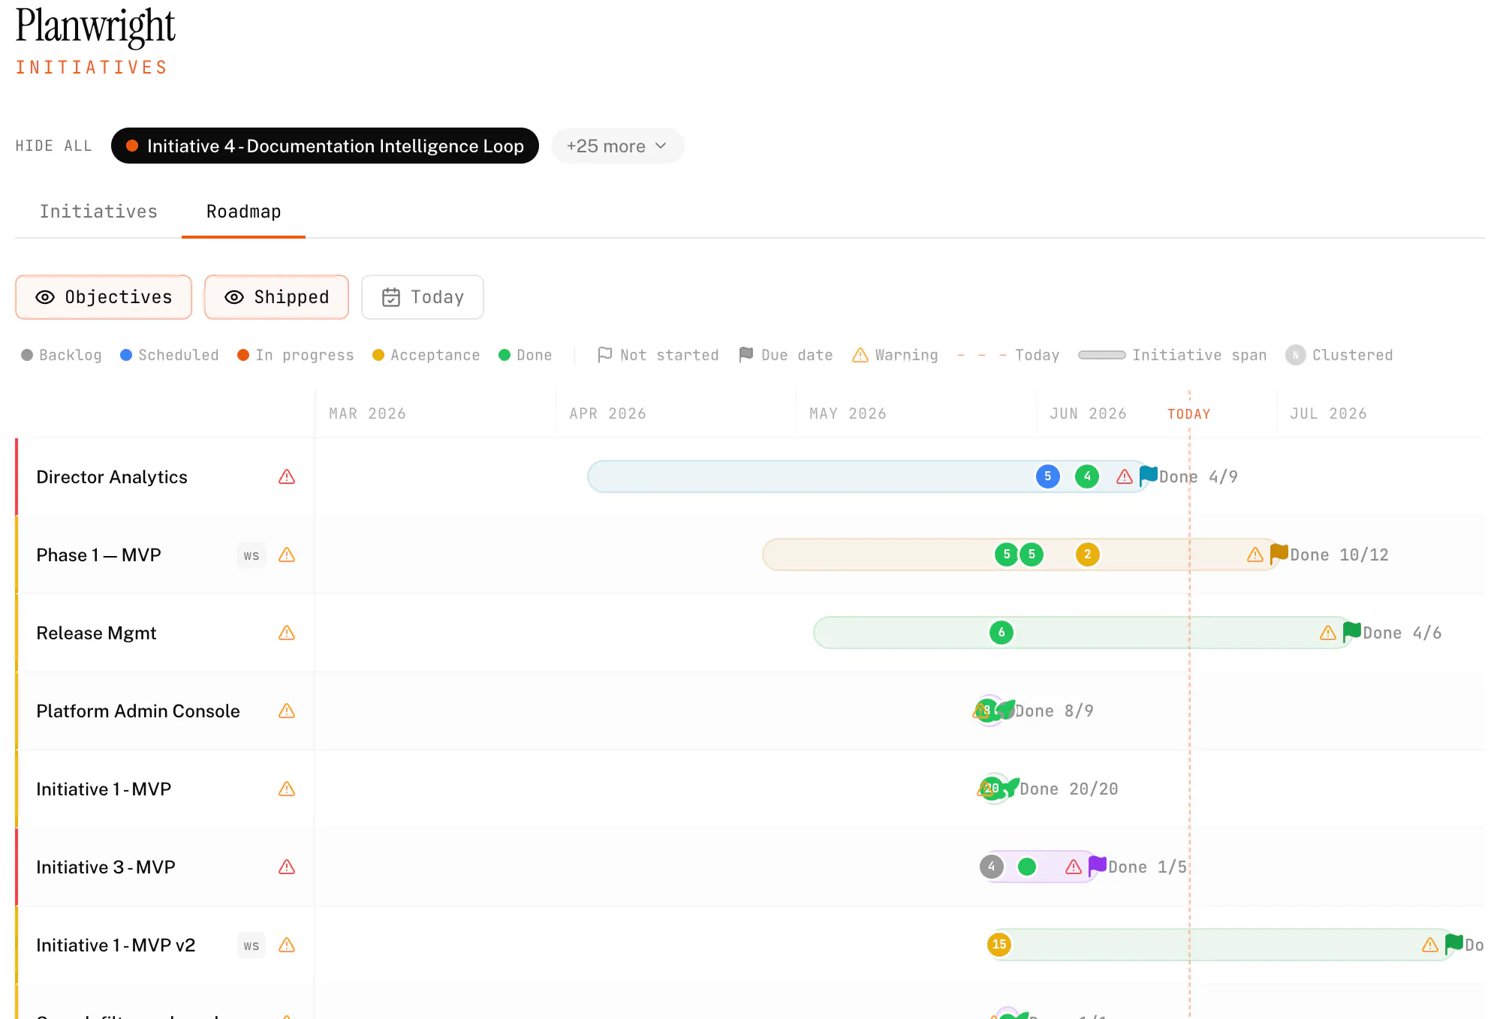Click warning triangle on Director Analytics timeline bar

click(x=1125, y=477)
